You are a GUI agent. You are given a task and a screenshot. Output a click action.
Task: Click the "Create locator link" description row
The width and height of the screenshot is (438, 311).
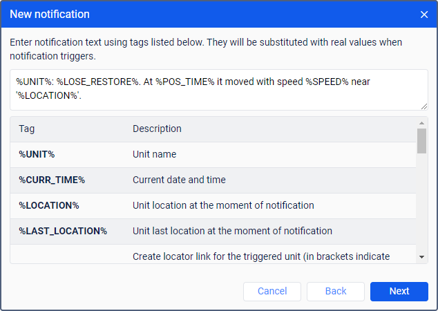point(260,256)
